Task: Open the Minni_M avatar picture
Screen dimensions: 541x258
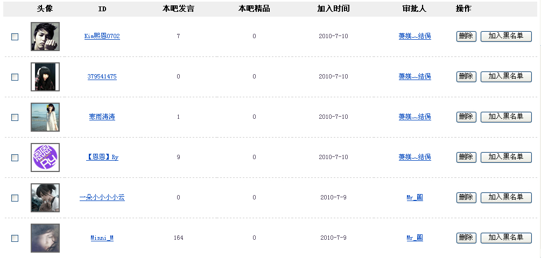Action: pyautogui.click(x=45, y=238)
